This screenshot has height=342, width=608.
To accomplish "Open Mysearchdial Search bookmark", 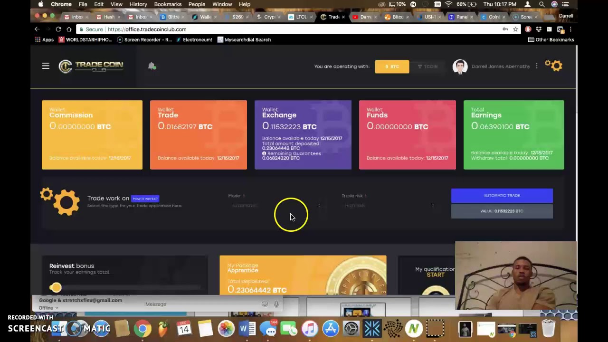I will [244, 40].
